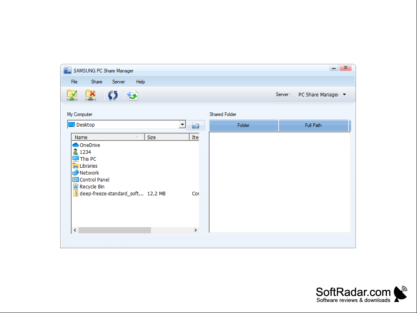Select the 1234 row text
Viewport: 417px width, 313px height.
click(x=85, y=152)
